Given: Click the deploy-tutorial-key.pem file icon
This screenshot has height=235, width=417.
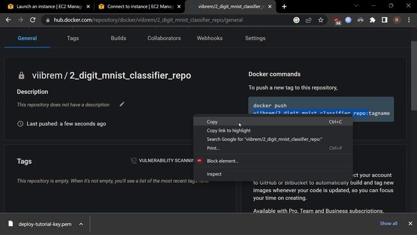Looking at the screenshot, I should coord(10,223).
